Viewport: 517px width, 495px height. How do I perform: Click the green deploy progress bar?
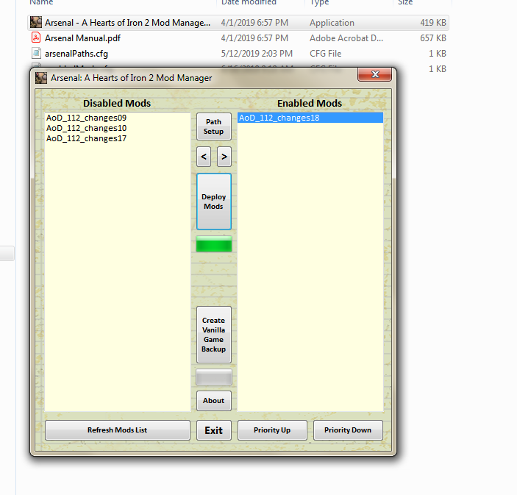coord(214,244)
